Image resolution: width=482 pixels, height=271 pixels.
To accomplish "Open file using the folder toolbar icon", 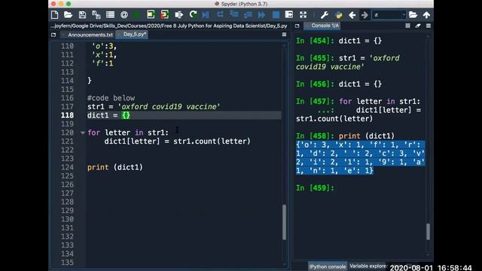I will (68, 15).
